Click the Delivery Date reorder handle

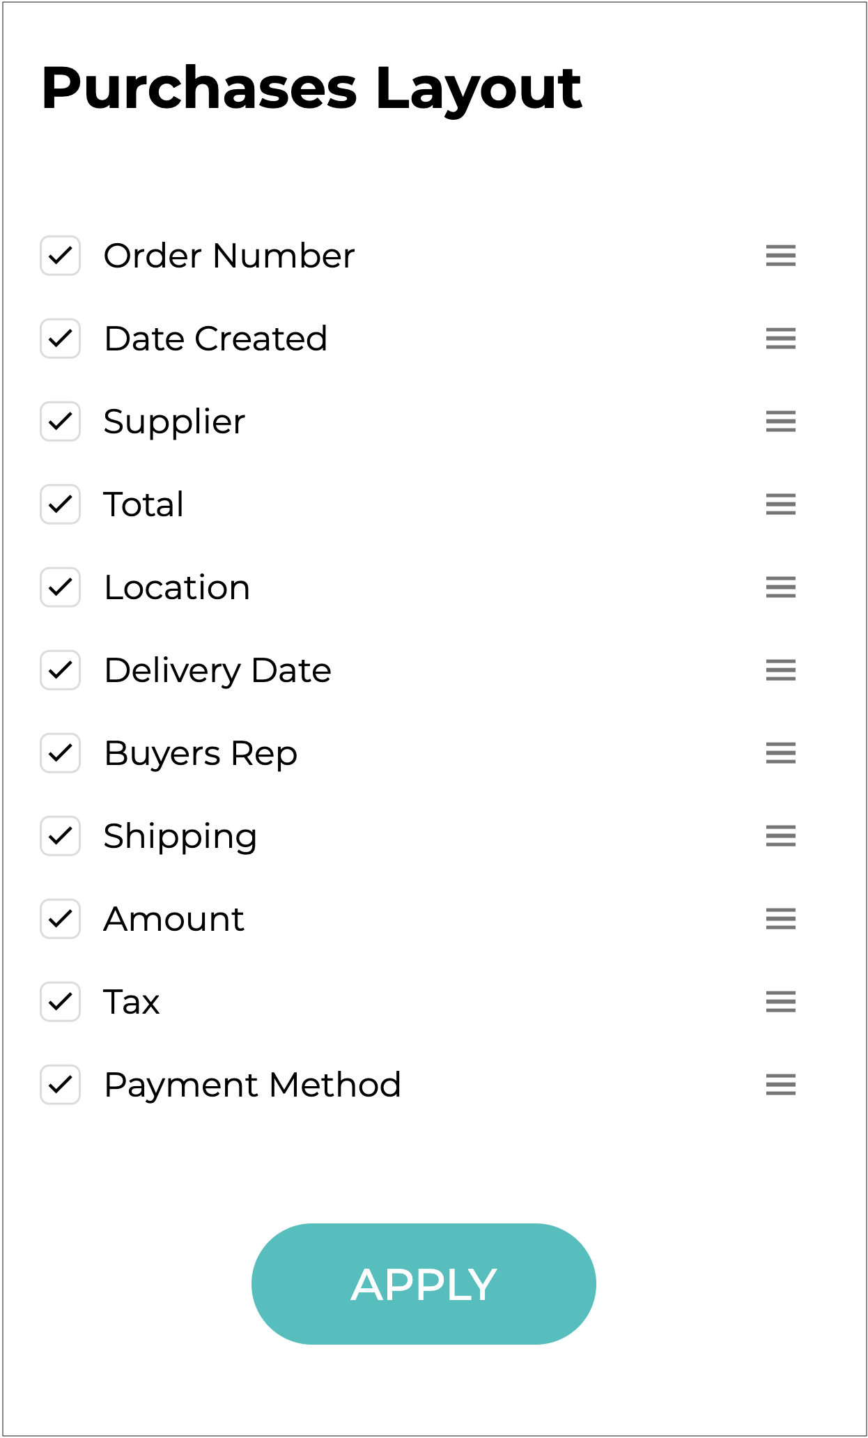click(780, 670)
